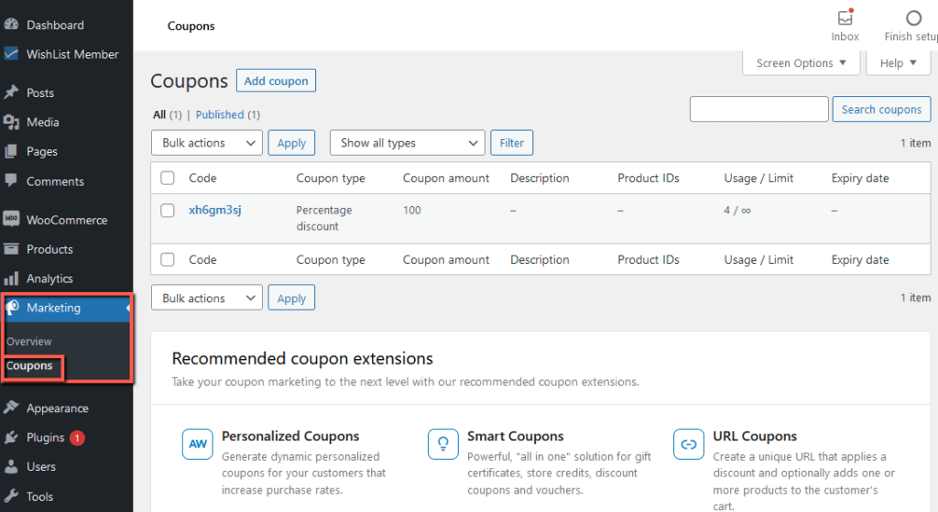938x512 pixels.
Task: Click the Products archive box icon
Action: (11, 249)
